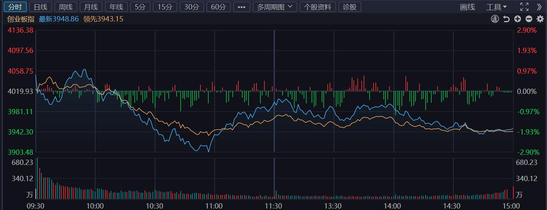Viewport: 547px width, 210px height.
Task: Click the undo arrow icon
Action: (x=506, y=19)
